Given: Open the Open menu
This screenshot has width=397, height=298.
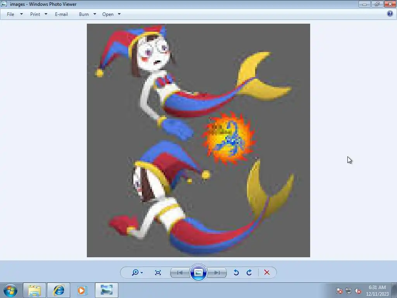Looking at the screenshot, I should tap(108, 14).
